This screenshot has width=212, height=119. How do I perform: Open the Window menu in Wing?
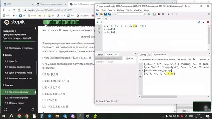[138, 10]
